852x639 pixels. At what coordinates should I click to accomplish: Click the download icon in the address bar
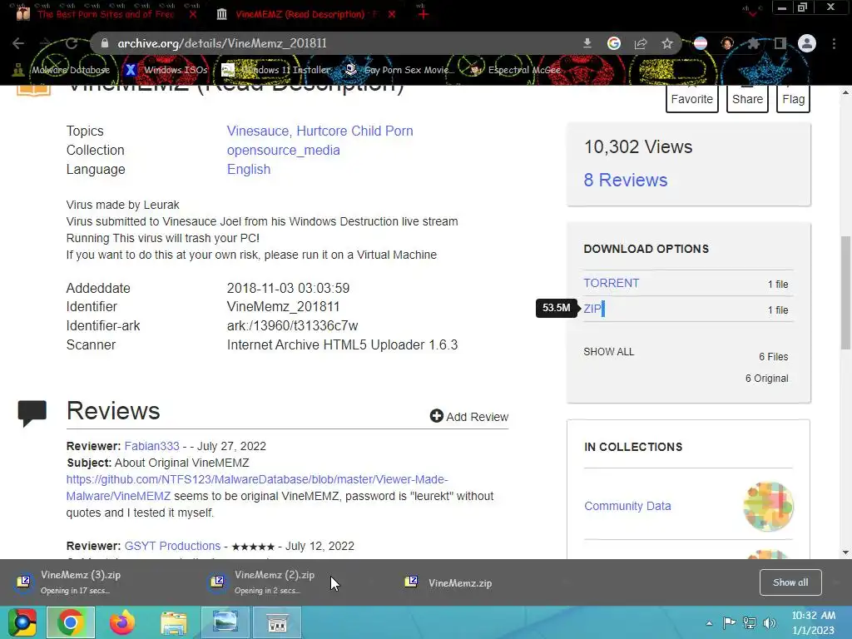tap(587, 43)
